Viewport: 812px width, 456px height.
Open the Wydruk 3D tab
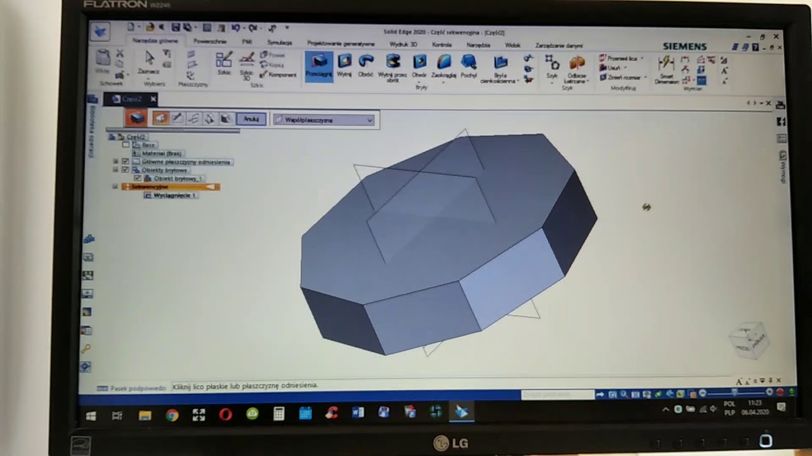[403, 44]
